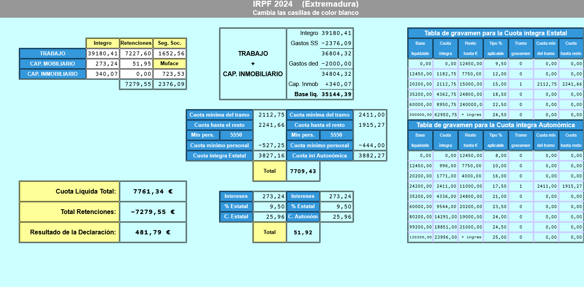Click the yellow Muface cell

pos(169,64)
